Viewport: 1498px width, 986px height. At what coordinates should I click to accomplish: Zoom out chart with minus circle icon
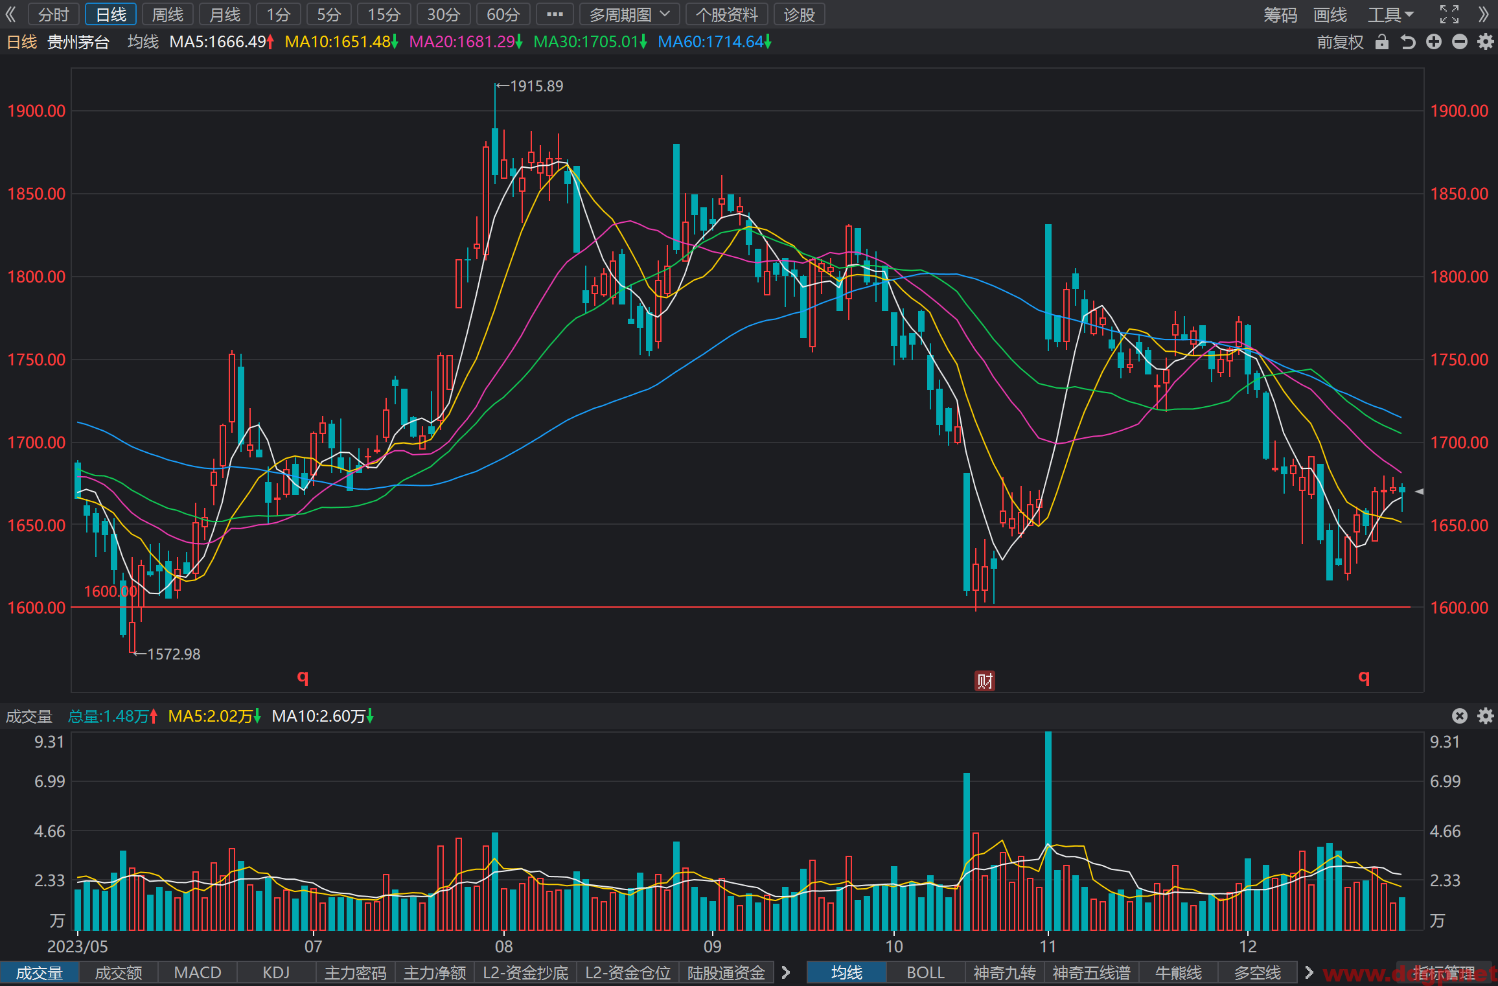click(1460, 42)
